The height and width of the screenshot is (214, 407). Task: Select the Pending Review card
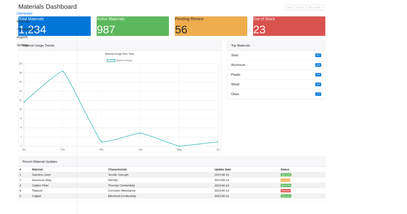click(x=211, y=26)
